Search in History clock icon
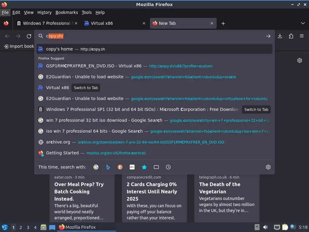 (168, 167)
